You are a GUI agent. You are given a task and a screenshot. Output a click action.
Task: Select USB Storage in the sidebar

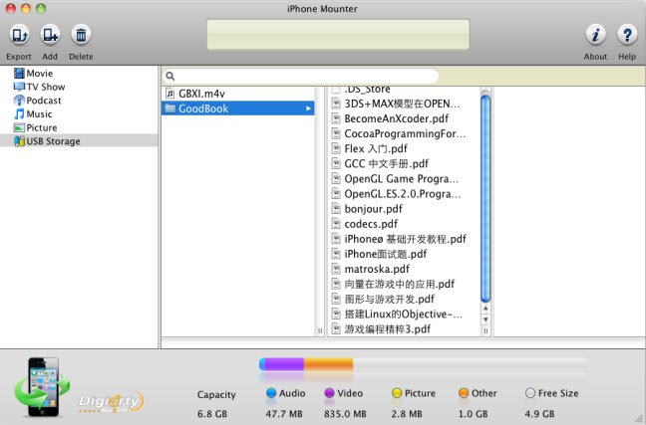(79, 141)
